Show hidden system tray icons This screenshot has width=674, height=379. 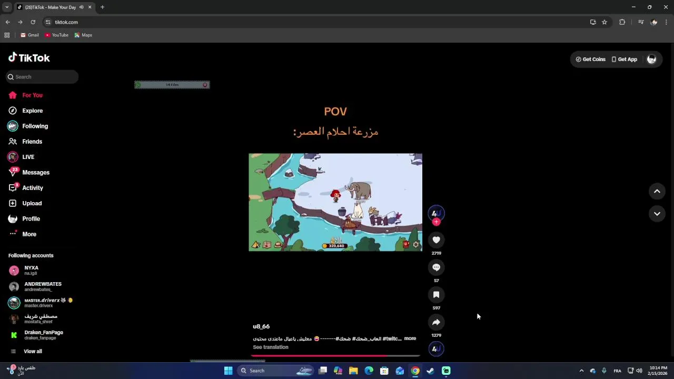coord(581,371)
